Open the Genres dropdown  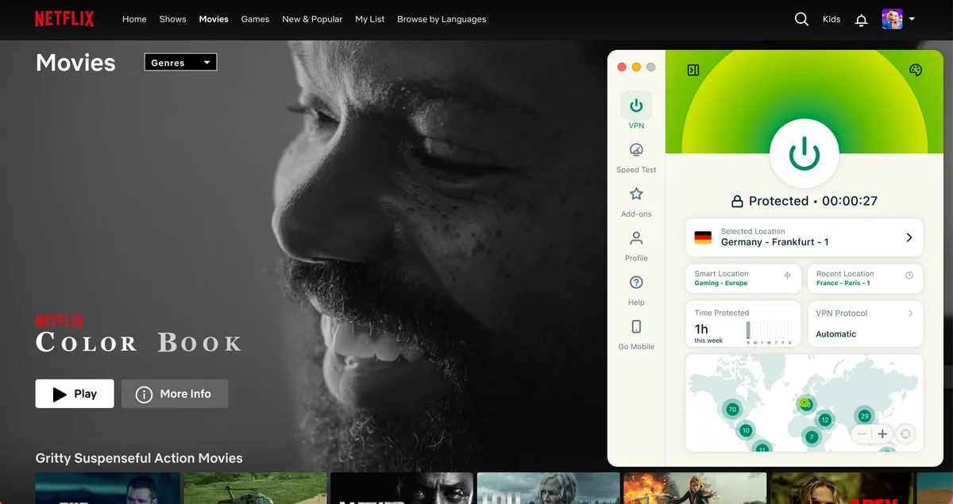click(x=180, y=63)
